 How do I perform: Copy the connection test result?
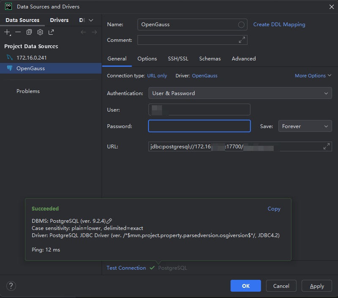[x=274, y=209]
